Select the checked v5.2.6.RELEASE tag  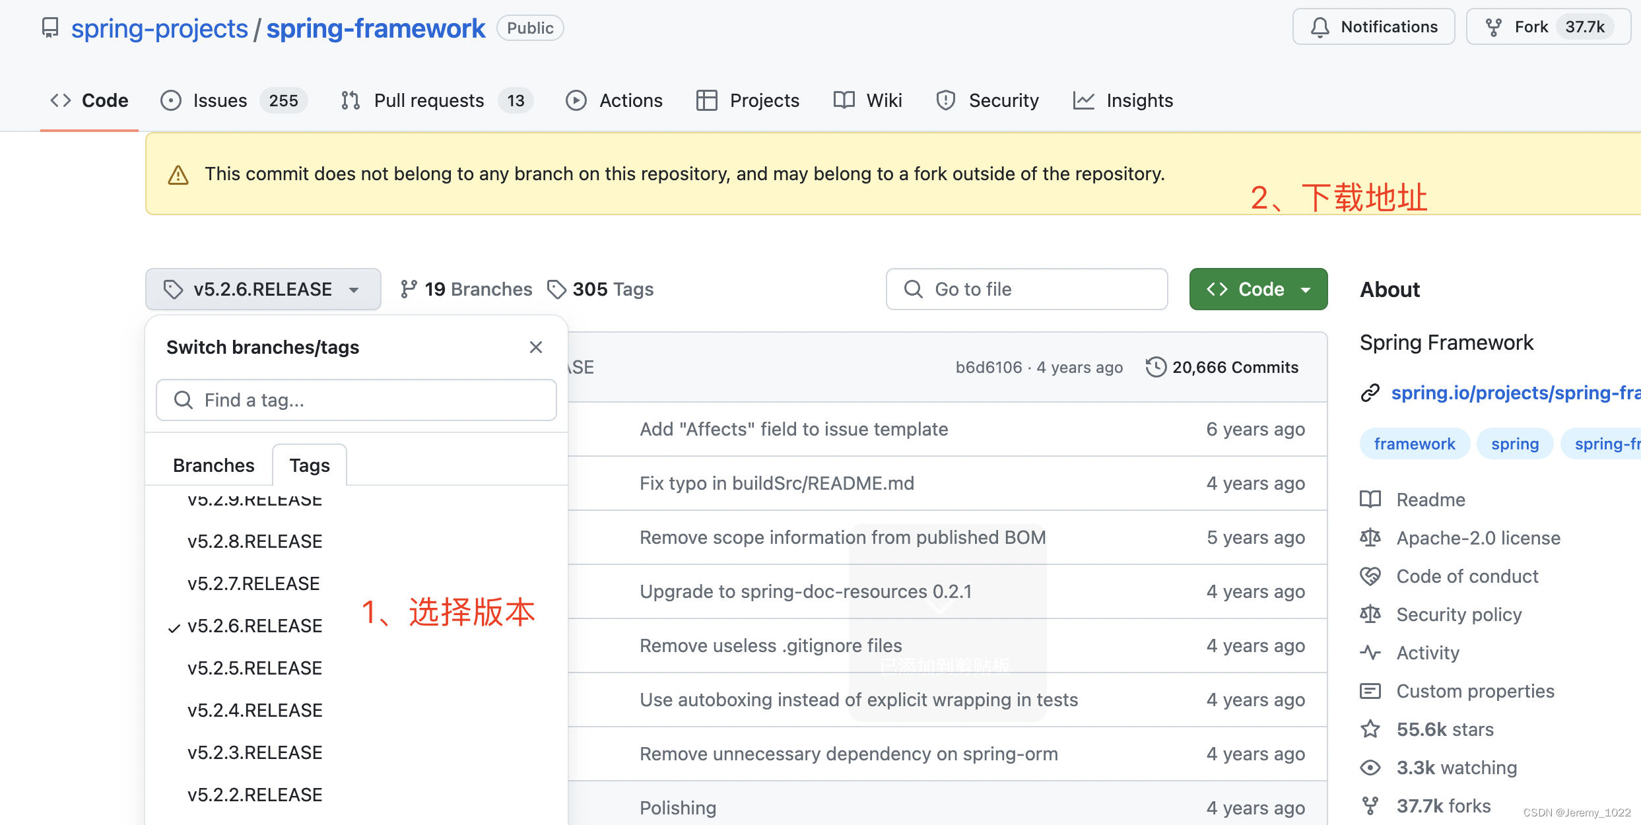click(x=254, y=626)
